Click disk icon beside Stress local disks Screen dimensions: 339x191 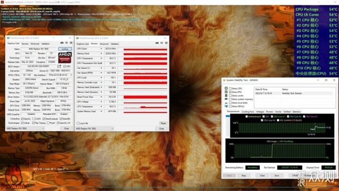[x=226, y=103]
